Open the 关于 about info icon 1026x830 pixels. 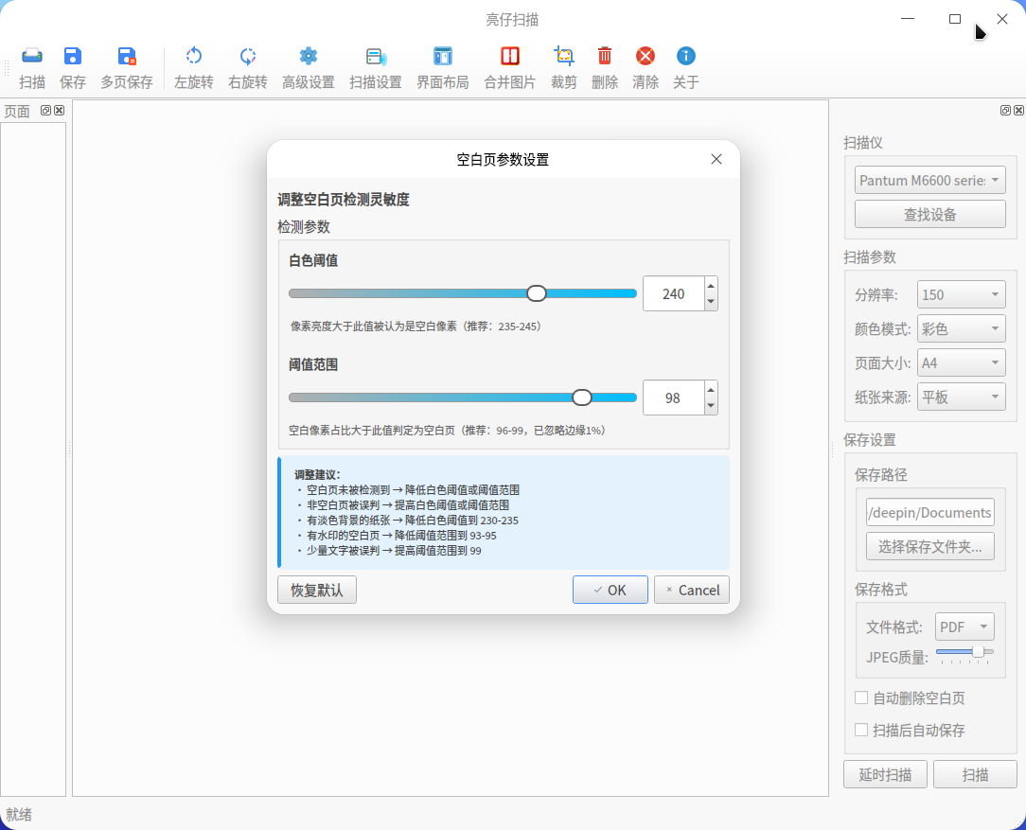tap(686, 56)
